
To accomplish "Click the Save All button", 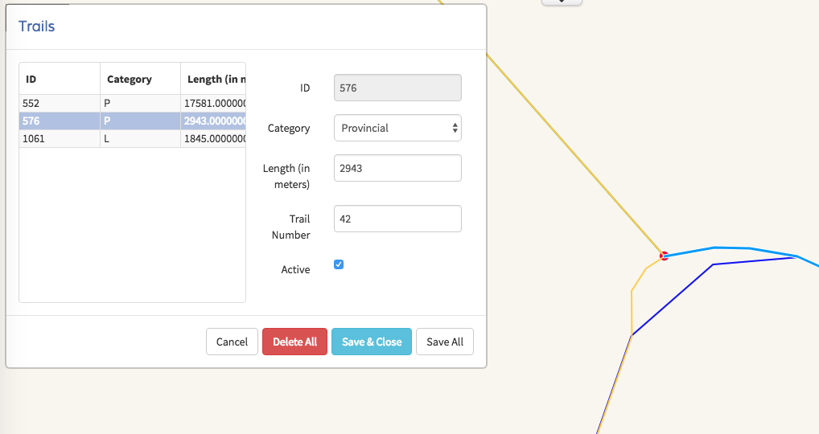I will point(444,342).
